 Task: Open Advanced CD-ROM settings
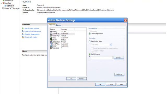[x=119, y=75]
